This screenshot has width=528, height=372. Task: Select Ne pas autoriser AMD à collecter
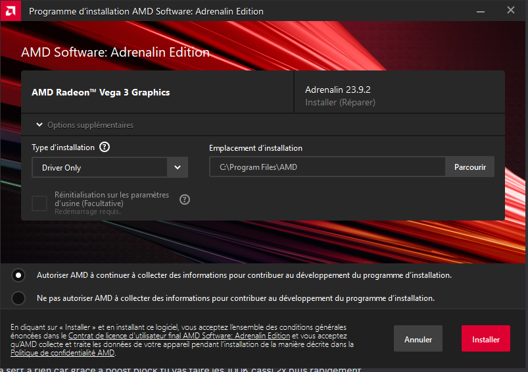pyautogui.click(x=18, y=298)
